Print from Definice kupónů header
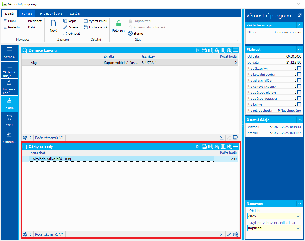305x241 pixels. tap(204, 50)
